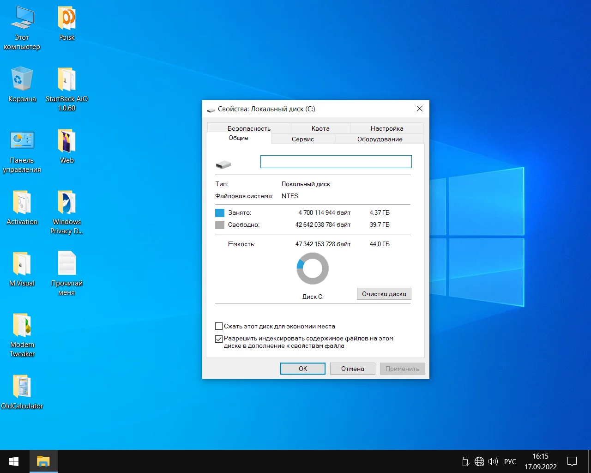The height and width of the screenshot is (473, 591).
Task: Select the Recycle Bin (Корзина) icon
Action: [x=22, y=79]
